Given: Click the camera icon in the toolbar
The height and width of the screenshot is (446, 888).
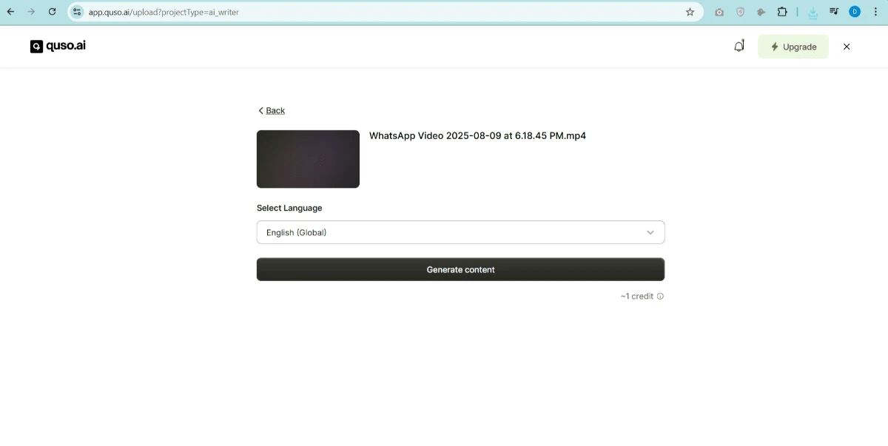Looking at the screenshot, I should click(719, 12).
